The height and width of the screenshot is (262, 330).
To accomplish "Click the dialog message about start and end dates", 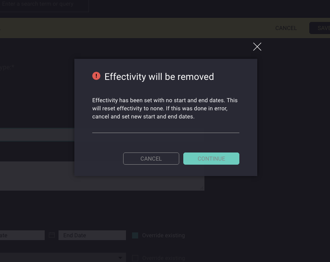I will click(x=165, y=108).
